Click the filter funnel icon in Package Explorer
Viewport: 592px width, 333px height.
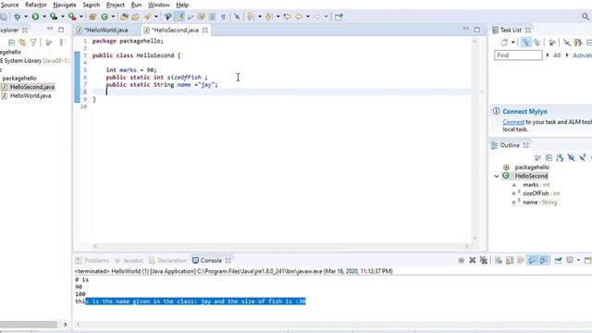tap(33, 43)
